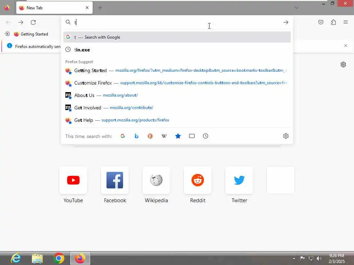Search this time in Bookmarks

pyautogui.click(x=178, y=136)
